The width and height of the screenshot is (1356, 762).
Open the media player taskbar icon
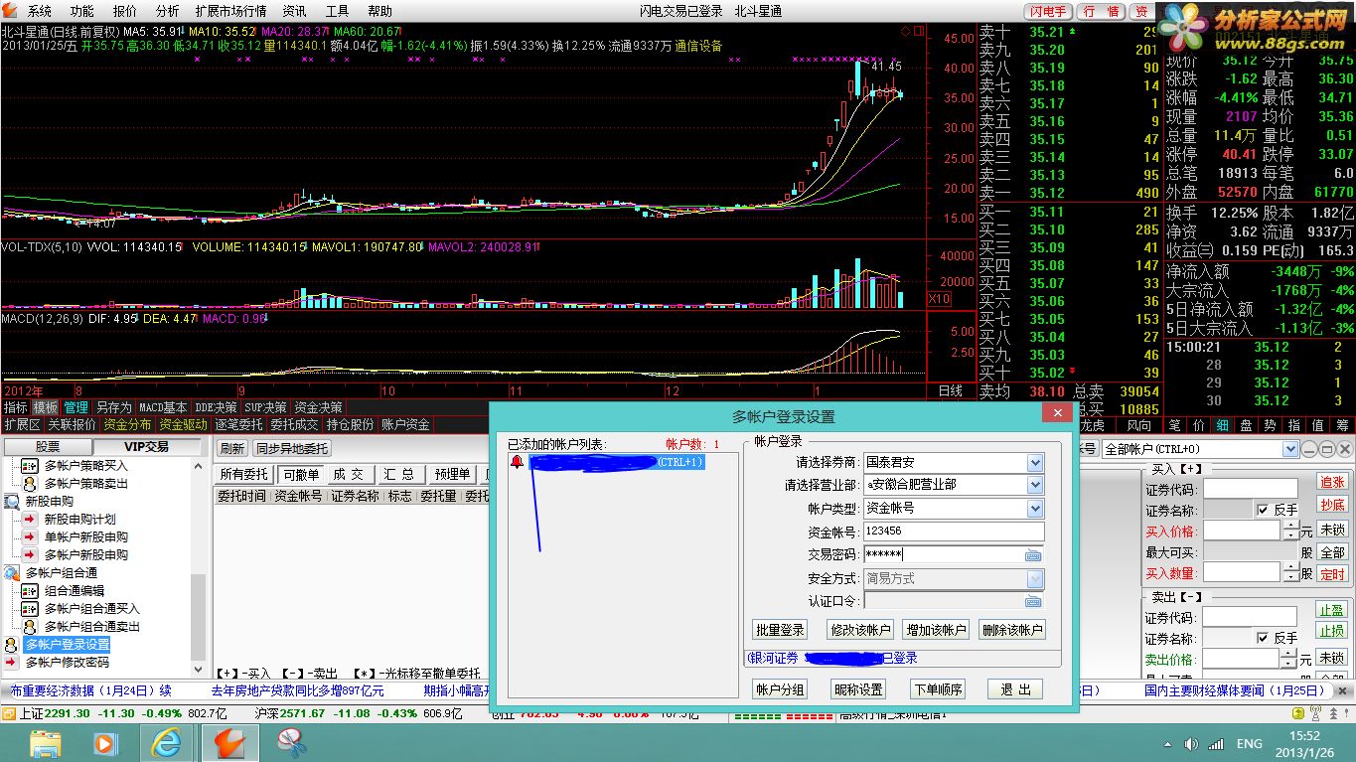tap(105, 742)
